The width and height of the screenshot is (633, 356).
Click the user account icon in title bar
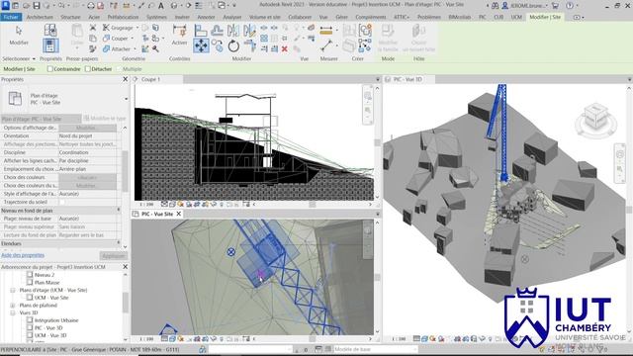[504, 6]
